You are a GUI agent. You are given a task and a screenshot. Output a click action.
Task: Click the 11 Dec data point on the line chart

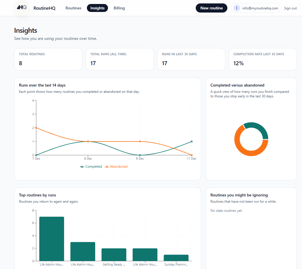(191, 141)
